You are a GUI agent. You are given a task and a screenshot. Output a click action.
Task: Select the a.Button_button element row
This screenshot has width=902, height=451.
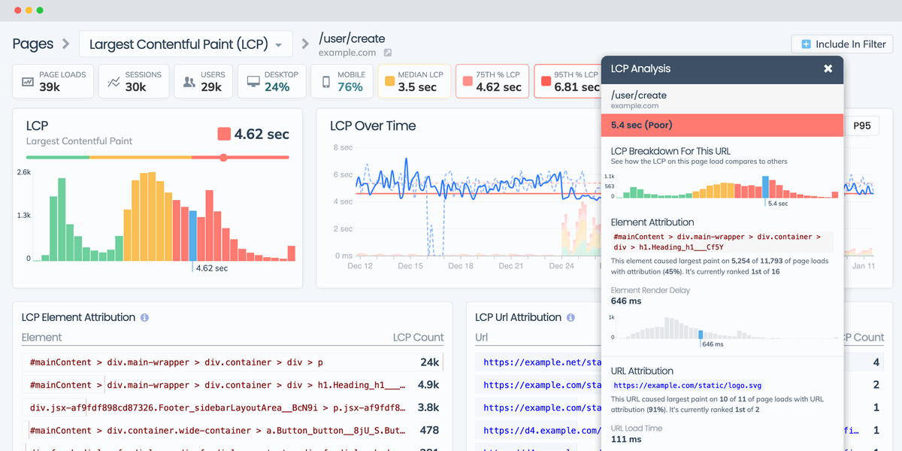pos(232,431)
